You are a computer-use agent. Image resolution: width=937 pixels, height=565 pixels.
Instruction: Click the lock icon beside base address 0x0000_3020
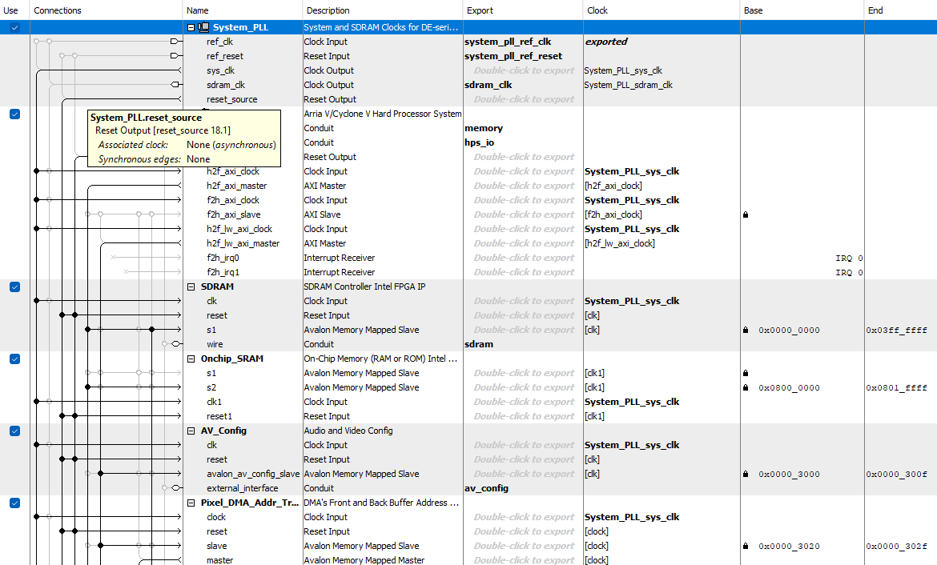pyautogui.click(x=745, y=546)
